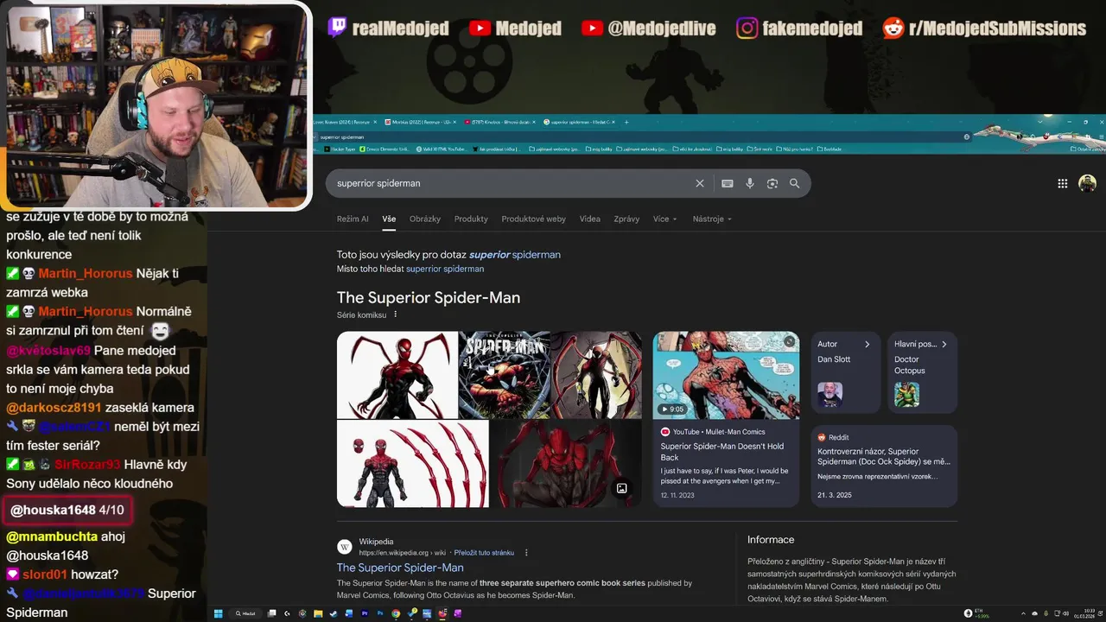Open Reddit Kontroverzní názor post
Viewport: 1106px width, 622px height.
(884, 456)
